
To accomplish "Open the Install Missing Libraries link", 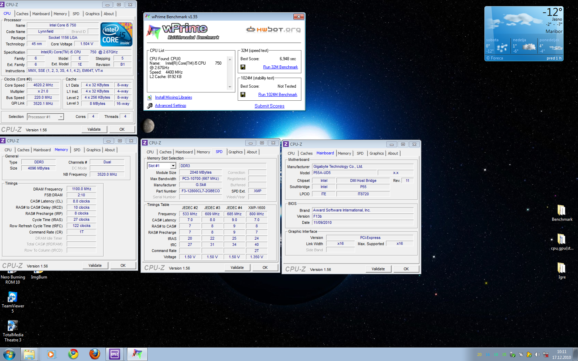I will [173, 97].
